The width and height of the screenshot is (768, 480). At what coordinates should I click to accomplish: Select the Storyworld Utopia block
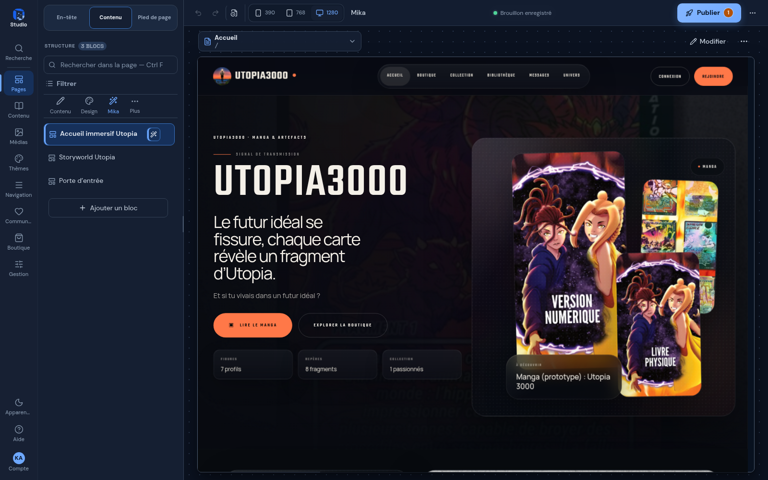[x=109, y=157]
